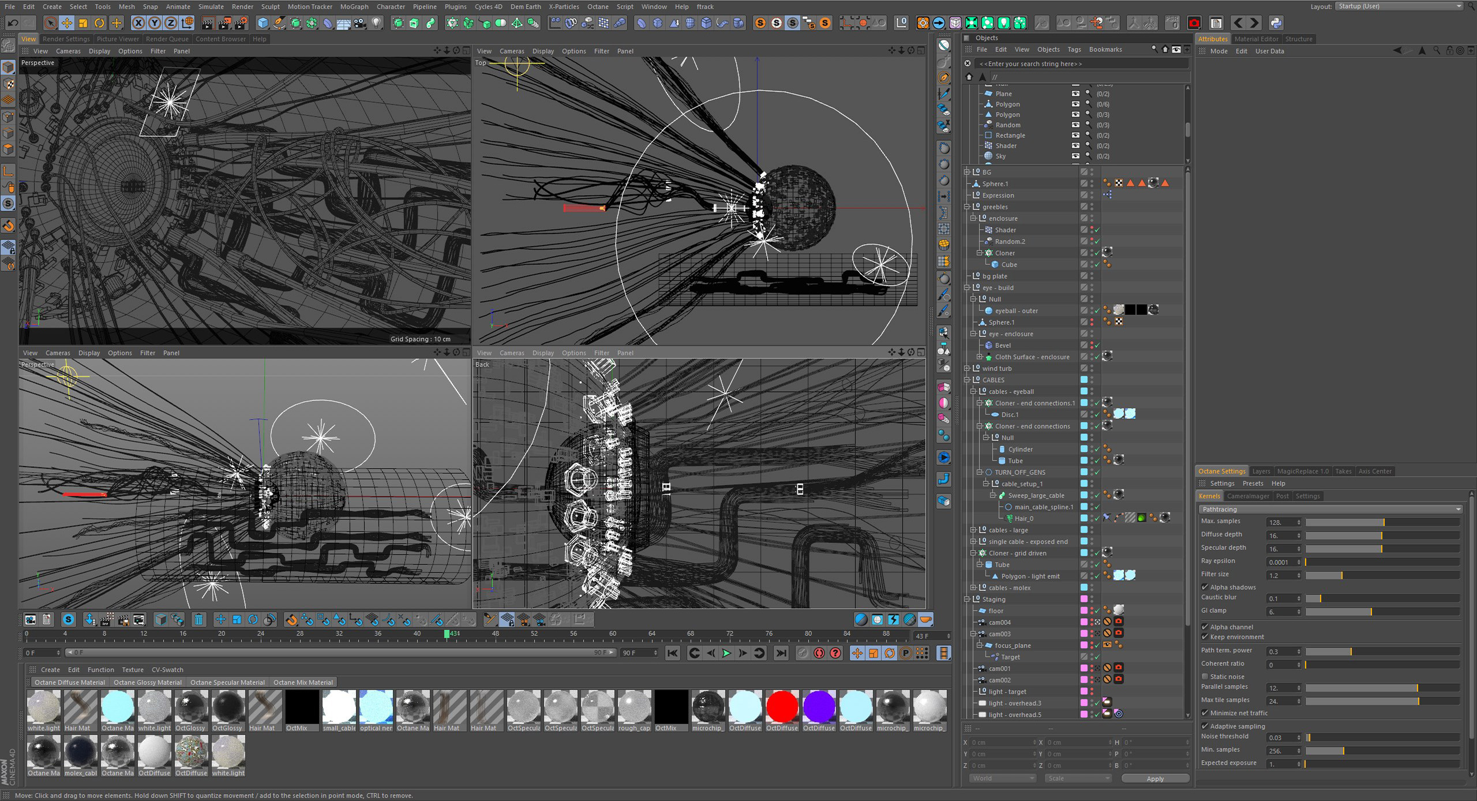This screenshot has height=801, width=1477.
Task: Open the Animate menu
Action: 178,7
